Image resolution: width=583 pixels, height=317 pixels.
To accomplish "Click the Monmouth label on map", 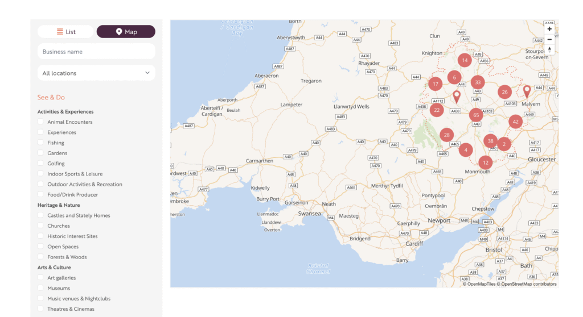I will [478, 172].
